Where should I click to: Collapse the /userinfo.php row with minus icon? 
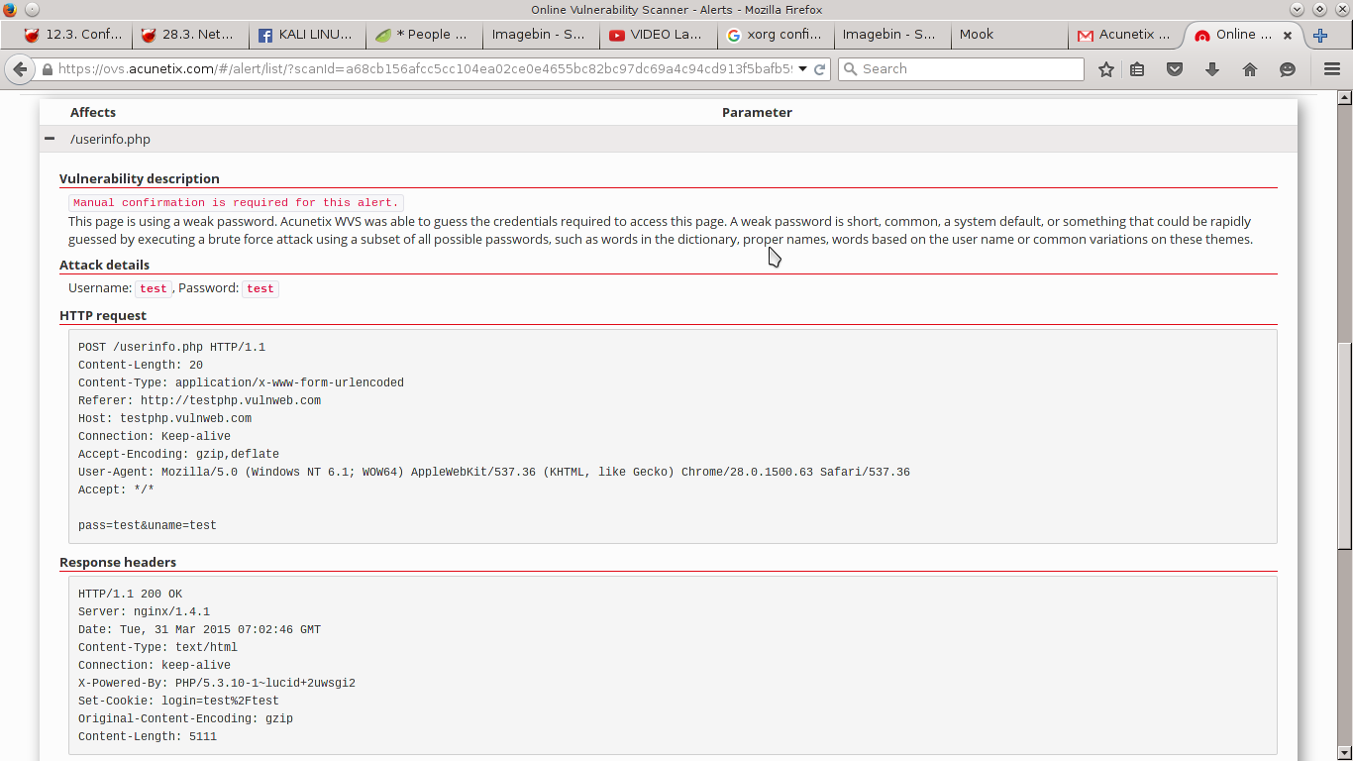50,139
